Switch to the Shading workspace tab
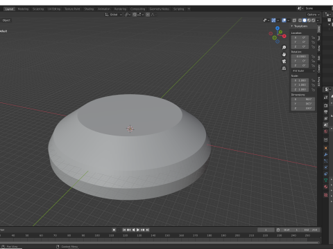The height and width of the screenshot is (249, 333). click(89, 9)
